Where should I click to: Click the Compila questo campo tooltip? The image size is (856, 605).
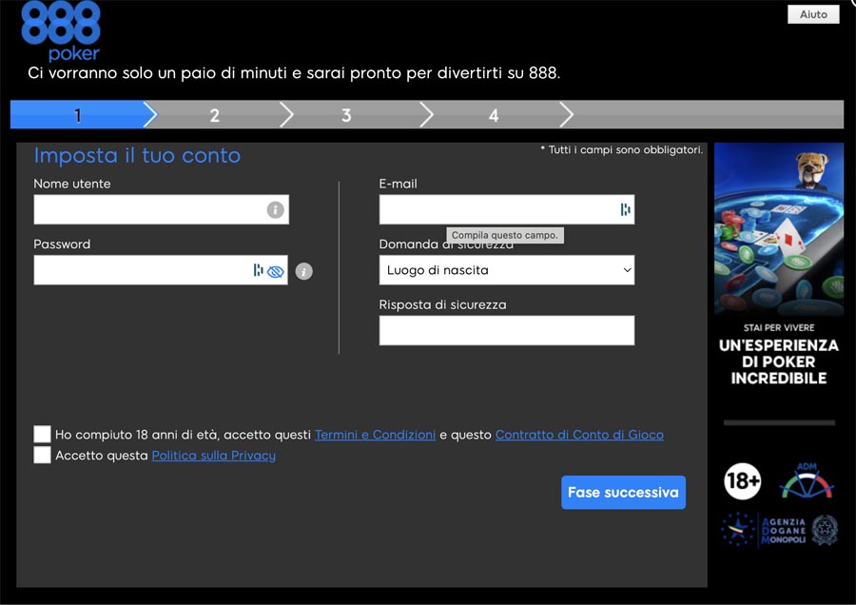point(505,235)
